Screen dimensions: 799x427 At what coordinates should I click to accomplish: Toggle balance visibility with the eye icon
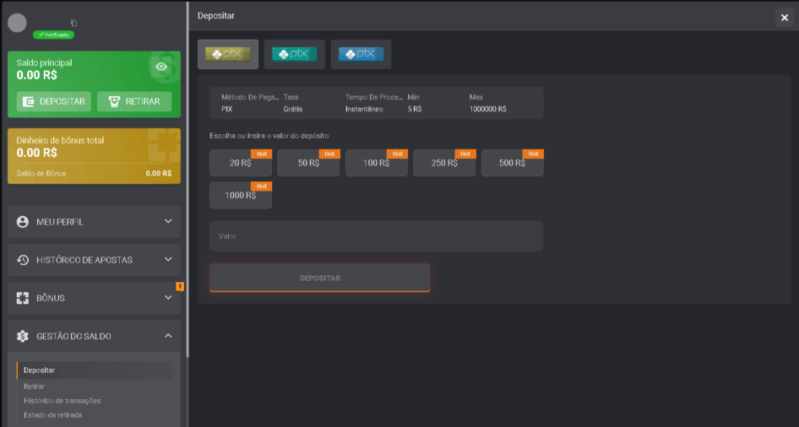pos(162,67)
